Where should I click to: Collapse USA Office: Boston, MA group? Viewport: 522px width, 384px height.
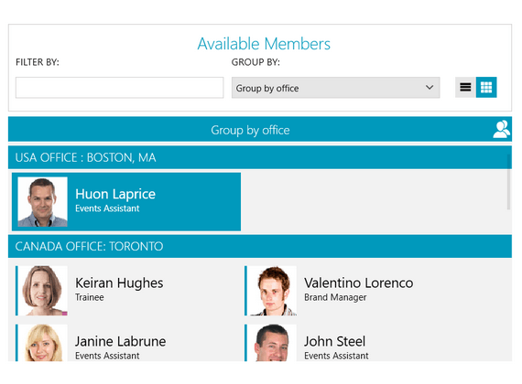260,157
